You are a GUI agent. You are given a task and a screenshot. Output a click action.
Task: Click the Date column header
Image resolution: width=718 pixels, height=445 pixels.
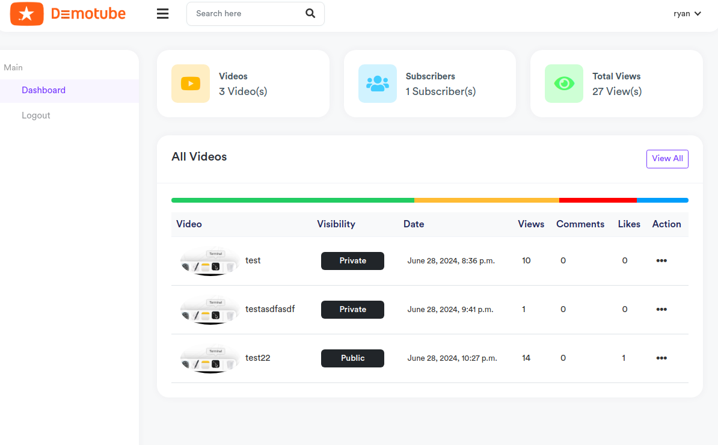(414, 224)
